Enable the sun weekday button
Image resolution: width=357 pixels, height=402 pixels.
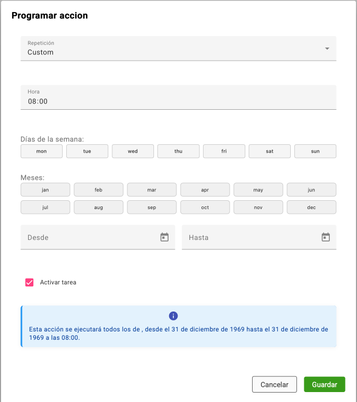point(315,151)
